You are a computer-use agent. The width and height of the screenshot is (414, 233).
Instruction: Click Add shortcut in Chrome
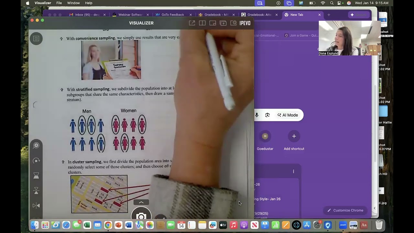pyautogui.click(x=294, y=141)
